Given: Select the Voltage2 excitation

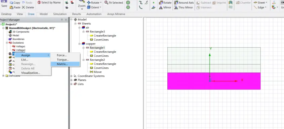Looking at the screenshot, I should tap(21, 50).
